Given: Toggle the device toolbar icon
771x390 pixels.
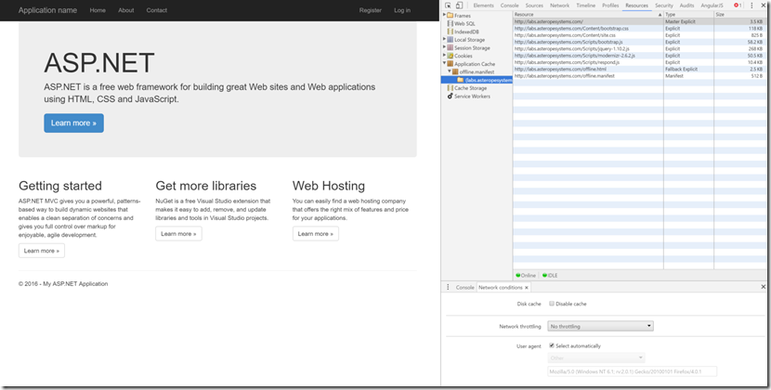Looking at the screenshot, I should [459, 6].
